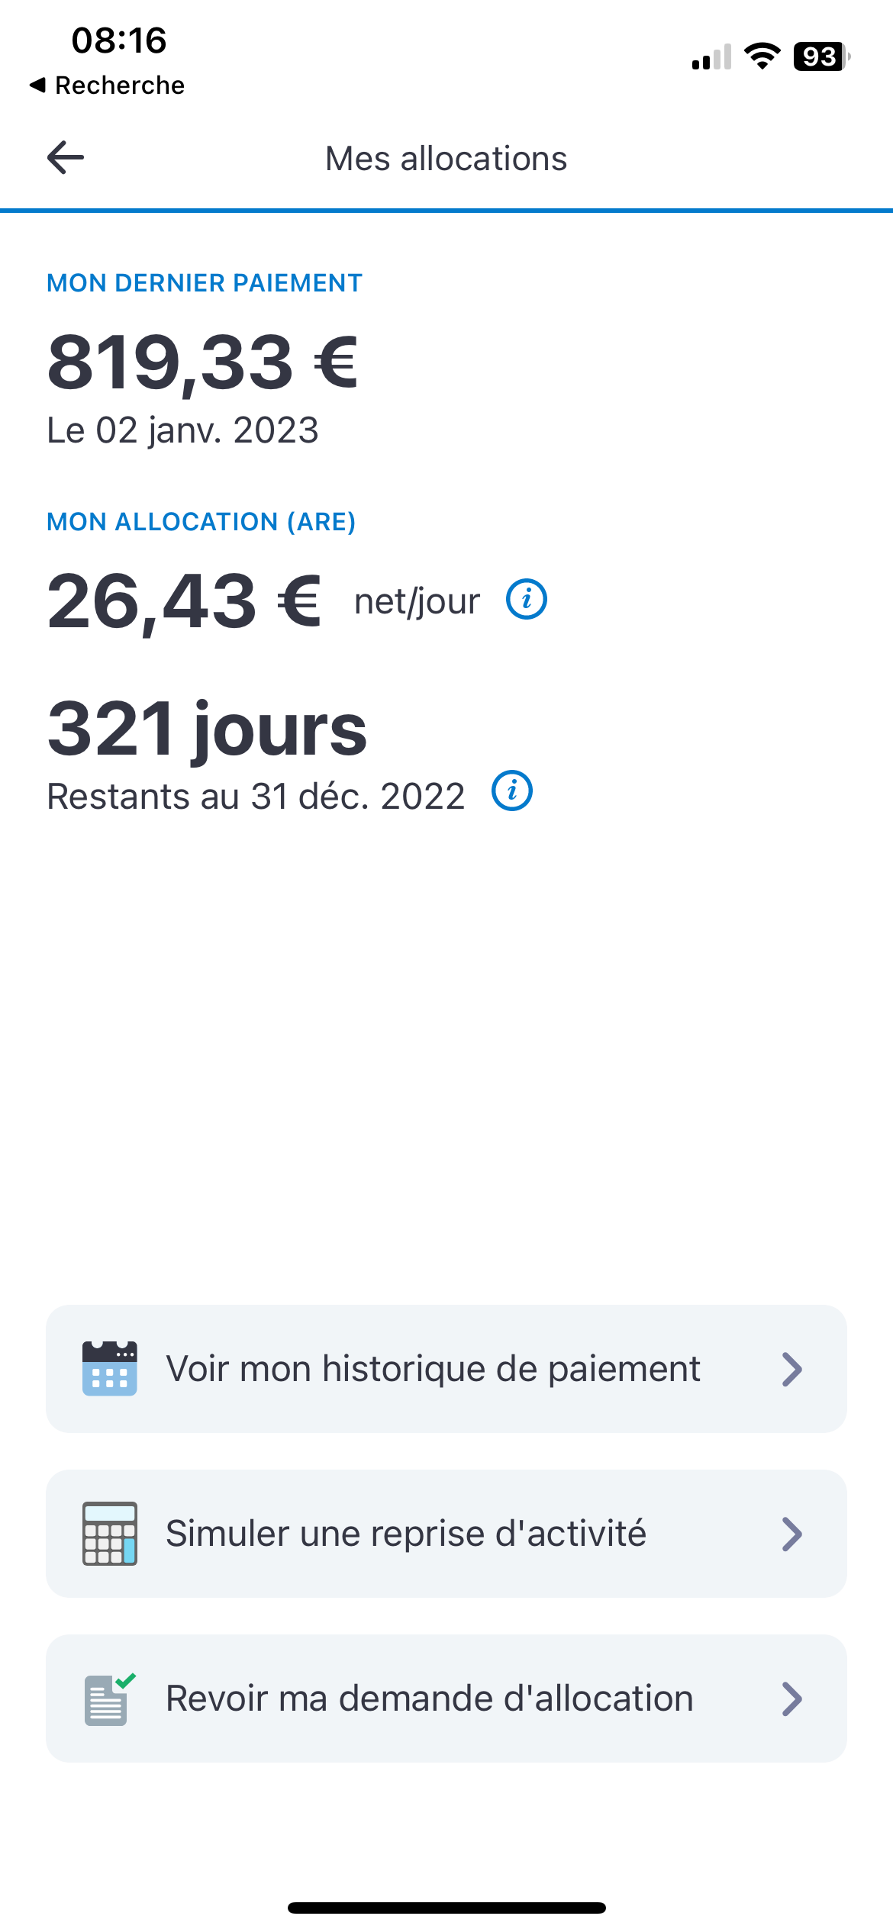Expand chevron on the payment history row

(792, 1369)
